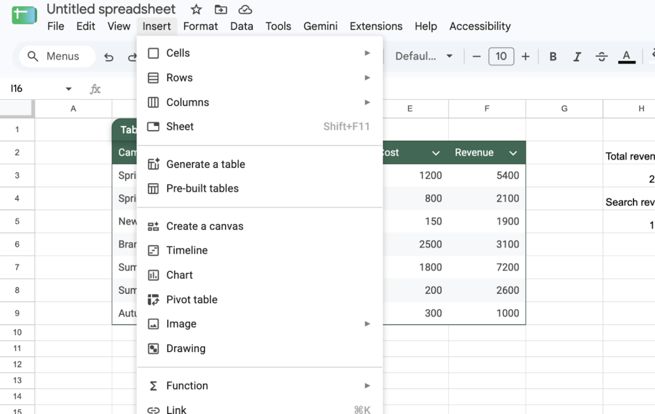Screen dimensions: 655x414
Task: Insert a Drawing
Action: pyautogui.click(x=260, y=349)
